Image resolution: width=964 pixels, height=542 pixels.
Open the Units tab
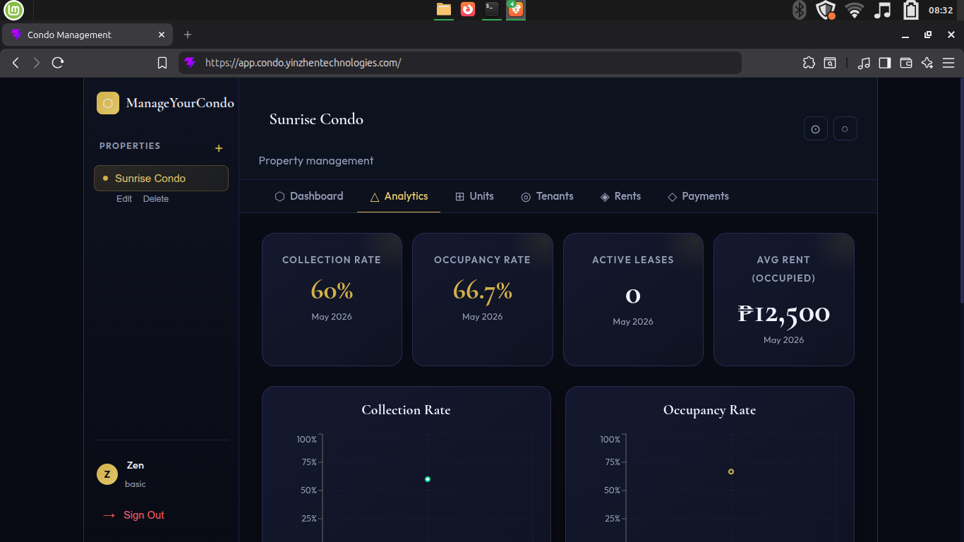pyautogui.click(x=474, y=196)
